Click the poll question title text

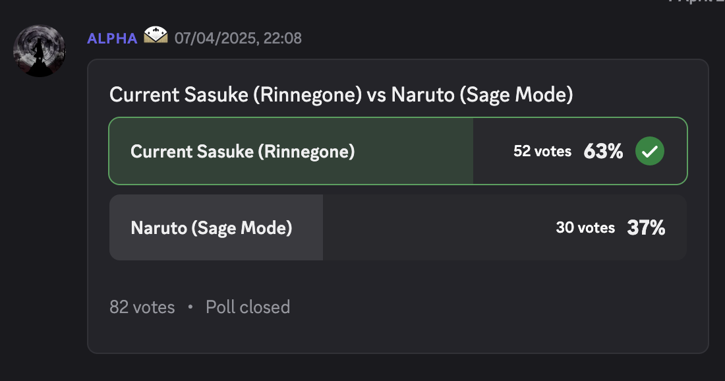tap(341, 95)
